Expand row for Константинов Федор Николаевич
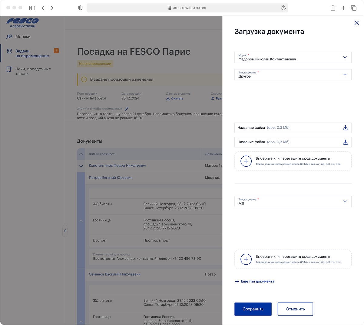364x325 pixels. click(81, 166)
